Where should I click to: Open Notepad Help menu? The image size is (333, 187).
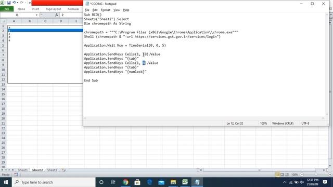pos(126,10)
